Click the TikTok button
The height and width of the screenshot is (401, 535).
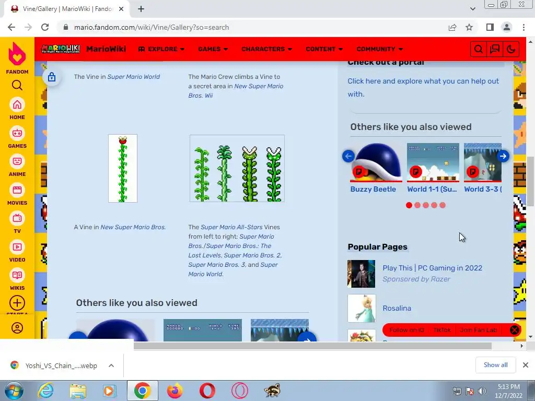click(x=442, y=330)
